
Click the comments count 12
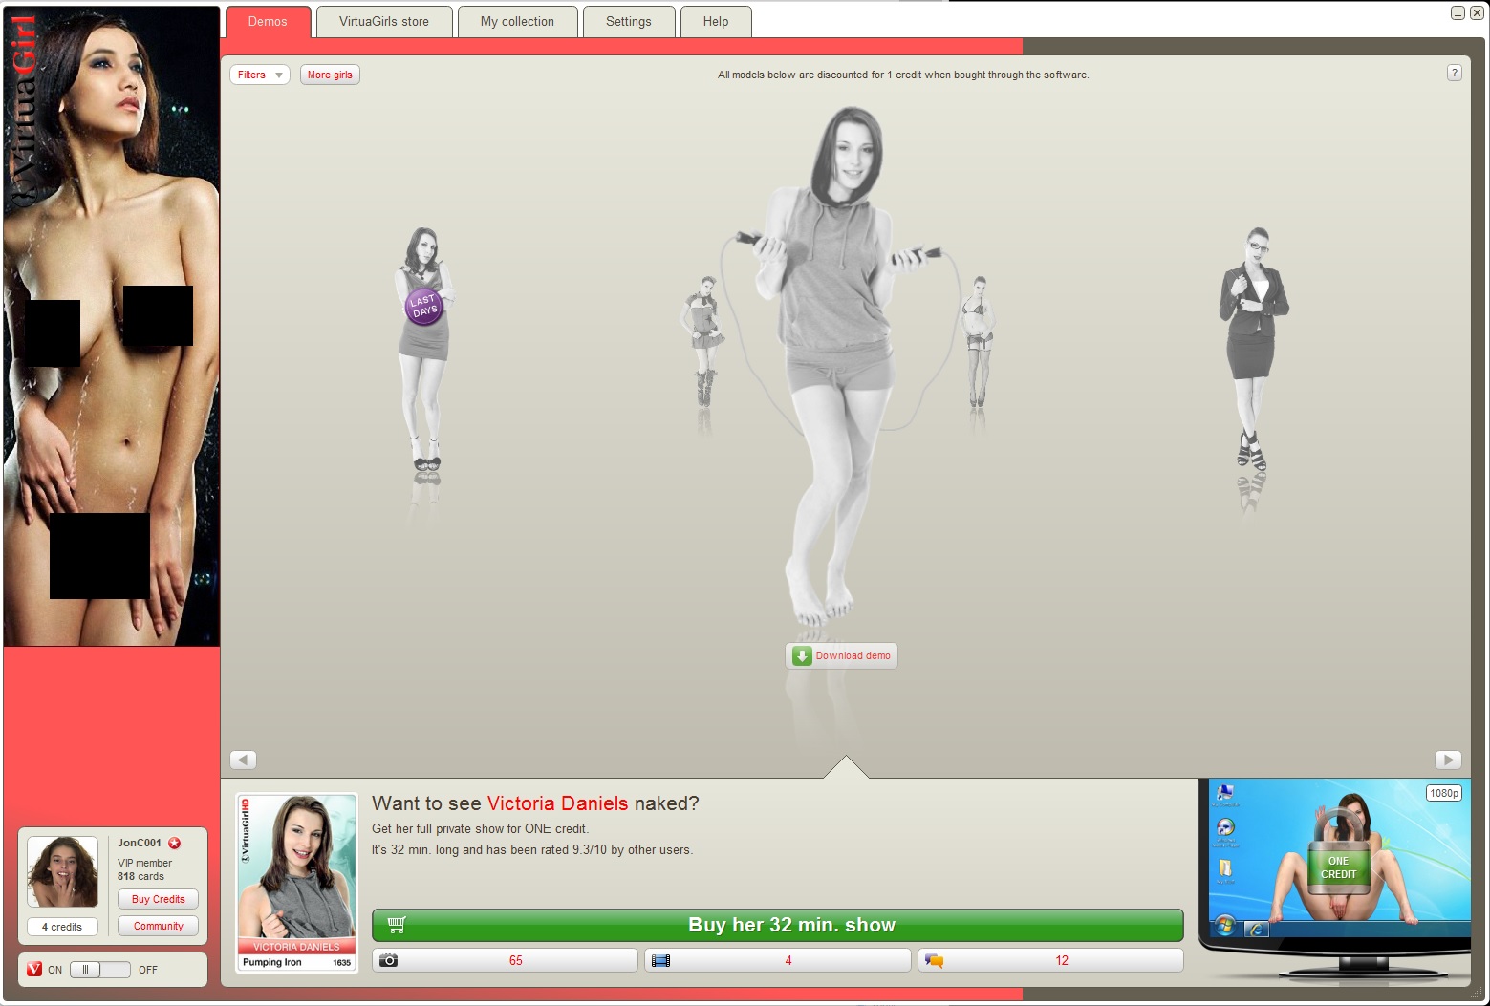point(1062,960)
